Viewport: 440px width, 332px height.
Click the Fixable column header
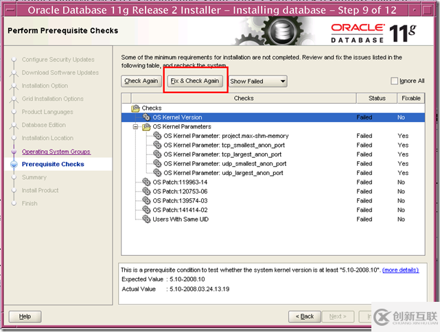pyautogui.click(x=410, y=98)
